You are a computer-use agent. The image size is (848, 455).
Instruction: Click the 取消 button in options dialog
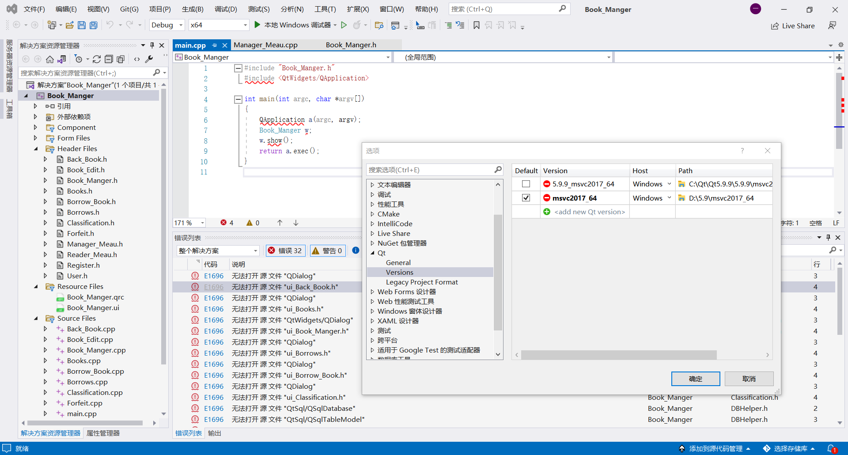click(x=749, y=379)
